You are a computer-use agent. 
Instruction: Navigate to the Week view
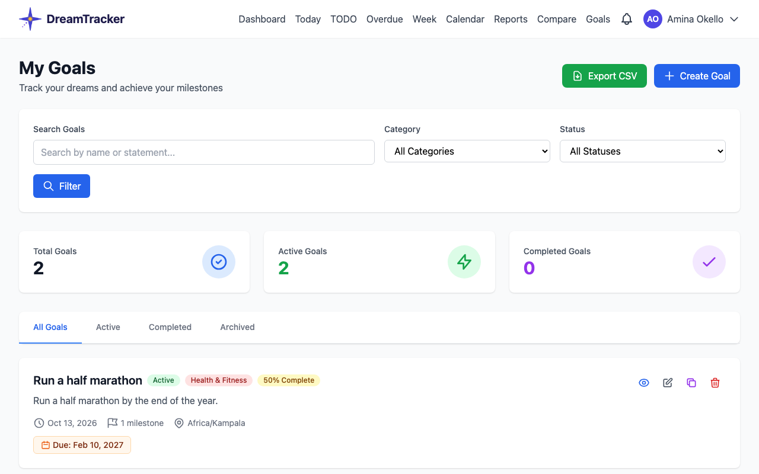(x=425, y=19)
